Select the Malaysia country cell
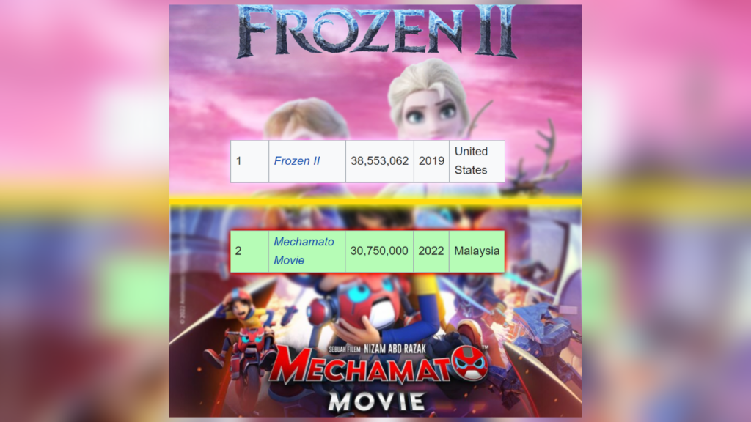This screenshot has height=422, width=751. pos(477,251)
